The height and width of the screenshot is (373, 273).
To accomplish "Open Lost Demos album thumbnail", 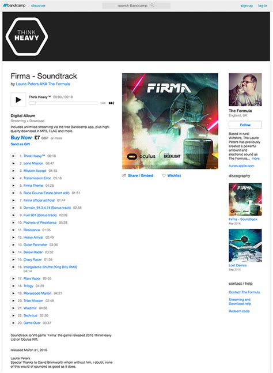I will pos(245,245).
